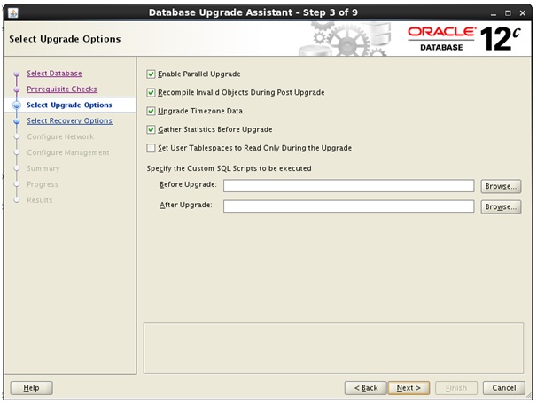Click the Select Database step bullet icon
The image size is (537, 404).
coord(16,74)
